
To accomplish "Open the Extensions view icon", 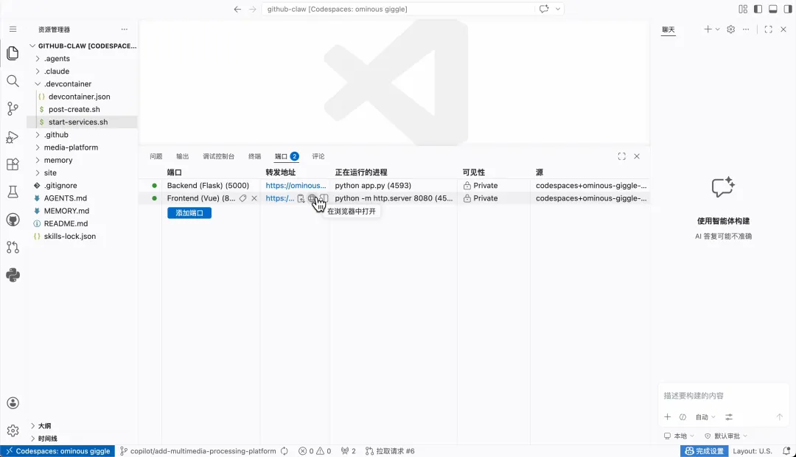I will point(12,164).
